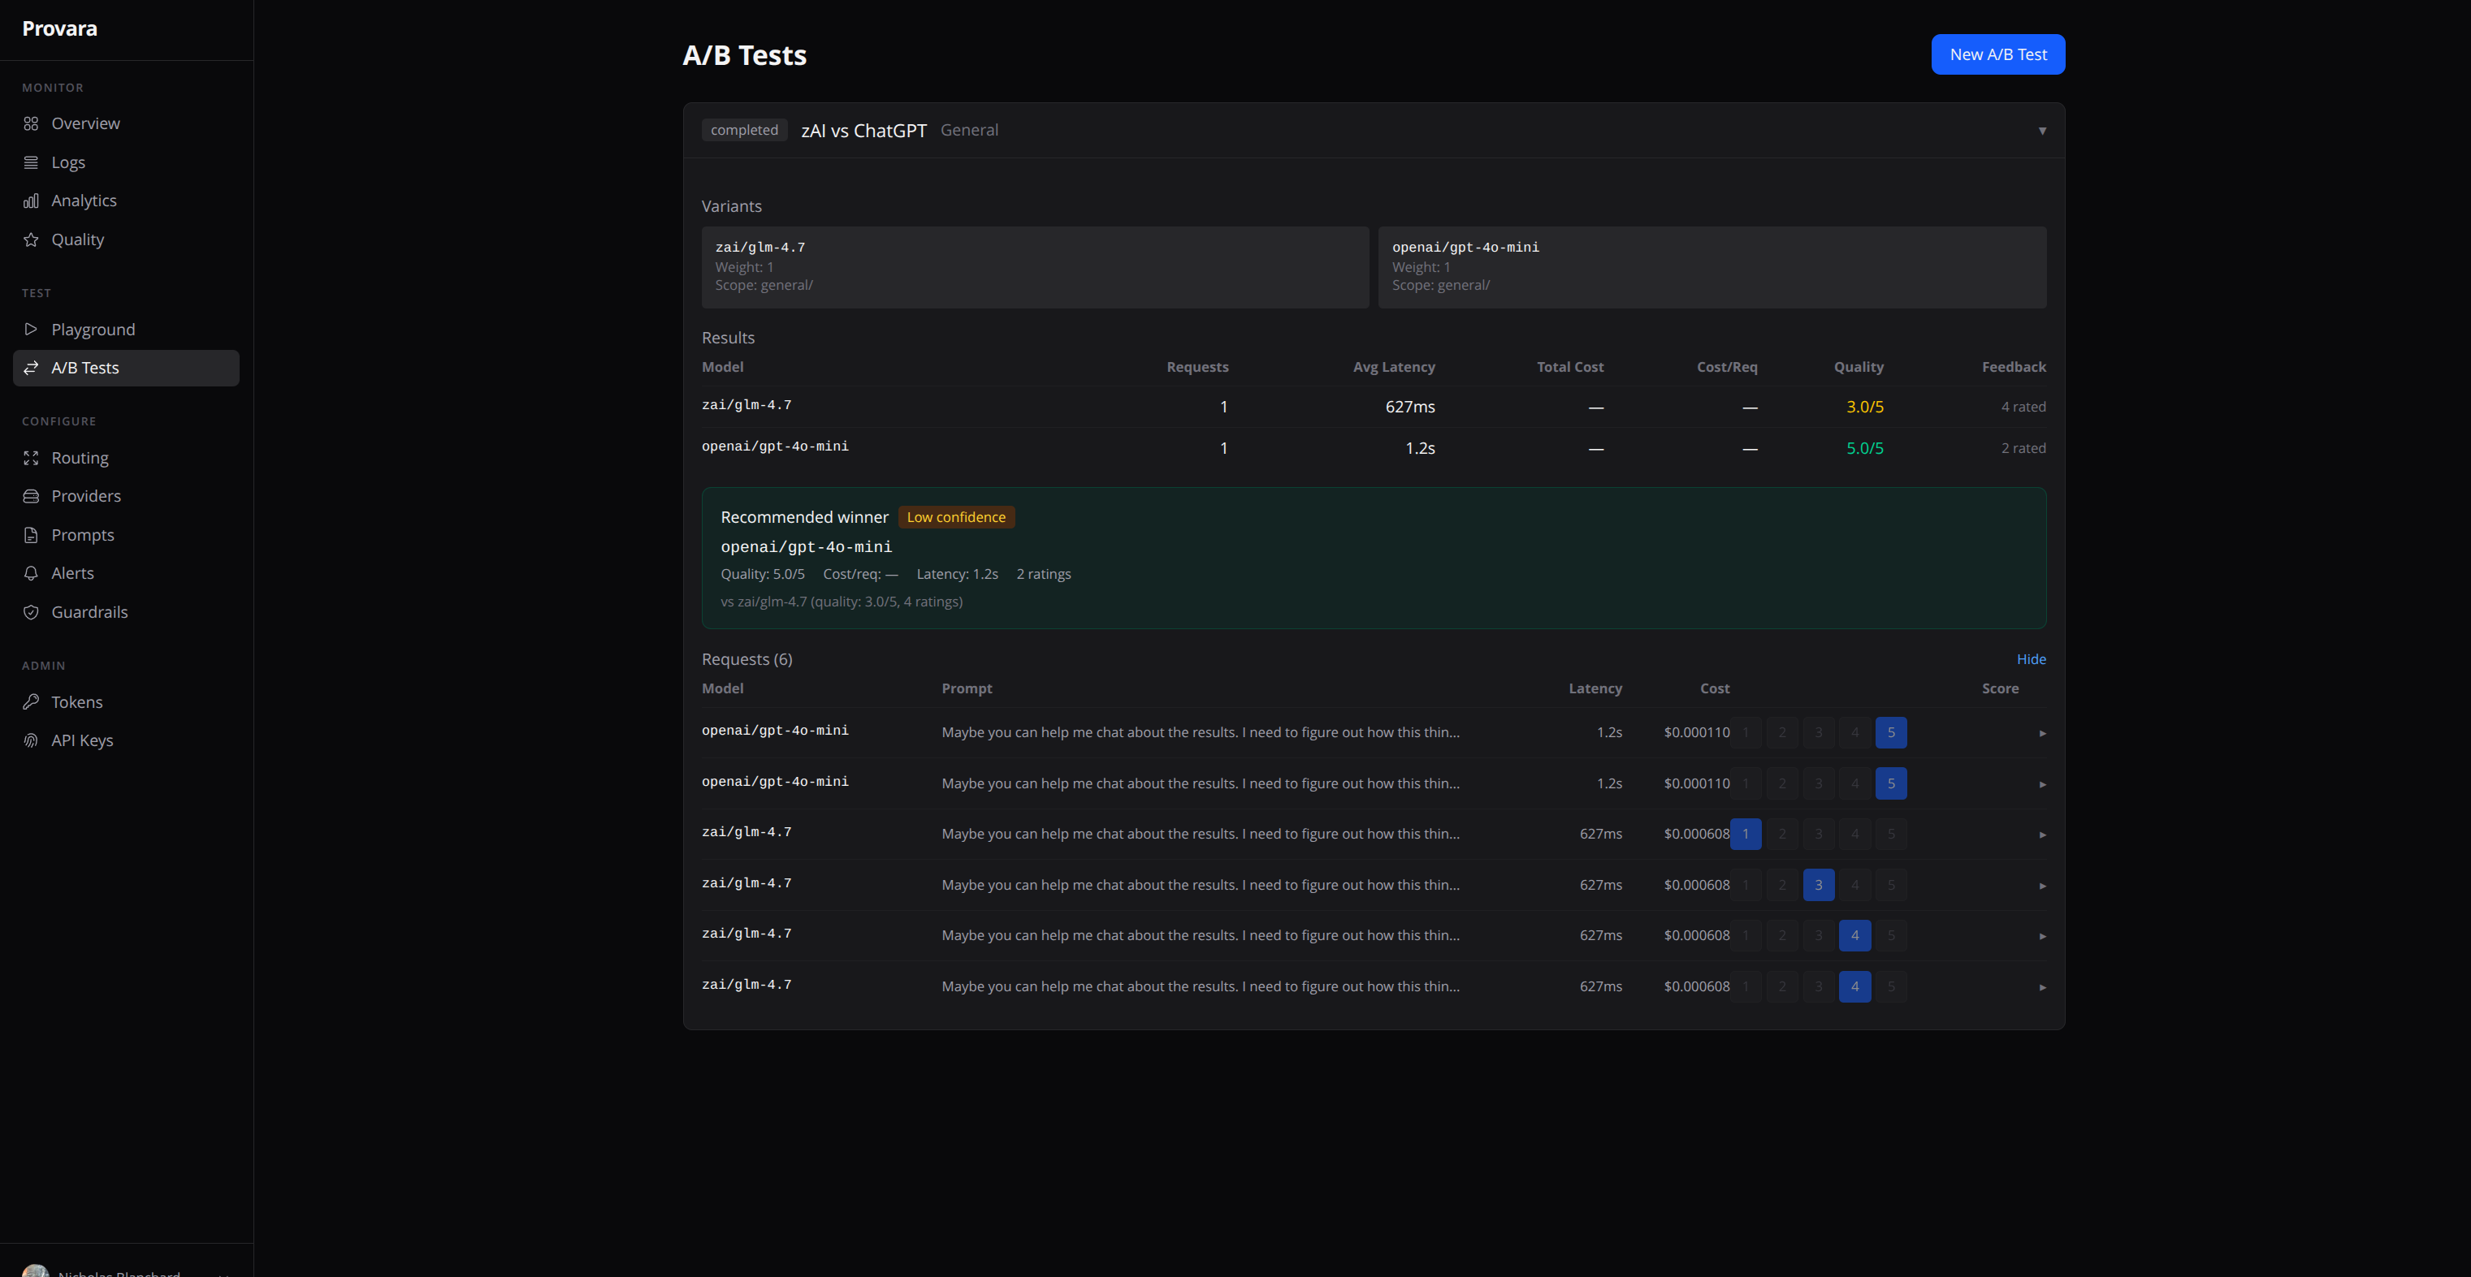The height and width of the screenshot is (1277, 2471).
Task: Create a New A/B Test
Action: pyautogui.click(x=1997, y=54)
